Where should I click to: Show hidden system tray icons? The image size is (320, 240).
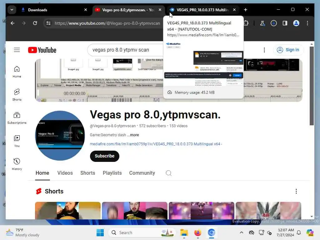coord(242,232)
